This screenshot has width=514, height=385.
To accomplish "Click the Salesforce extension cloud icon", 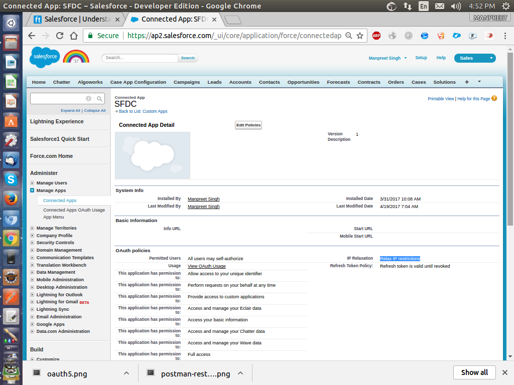I will click(x=457, y=36).
